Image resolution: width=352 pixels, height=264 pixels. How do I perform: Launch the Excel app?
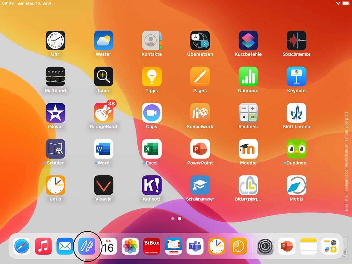point(152,149)
